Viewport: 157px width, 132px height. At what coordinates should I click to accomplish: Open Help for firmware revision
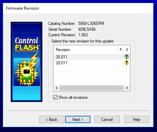[x=137, y=120]
